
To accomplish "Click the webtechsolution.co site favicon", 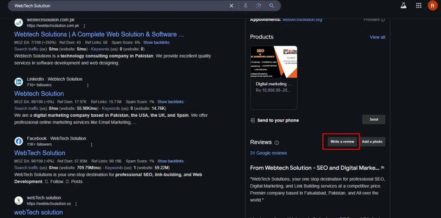I will (19, 201).
